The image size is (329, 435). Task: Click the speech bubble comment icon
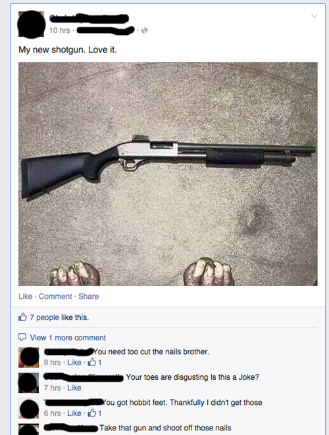coord(22,337)
